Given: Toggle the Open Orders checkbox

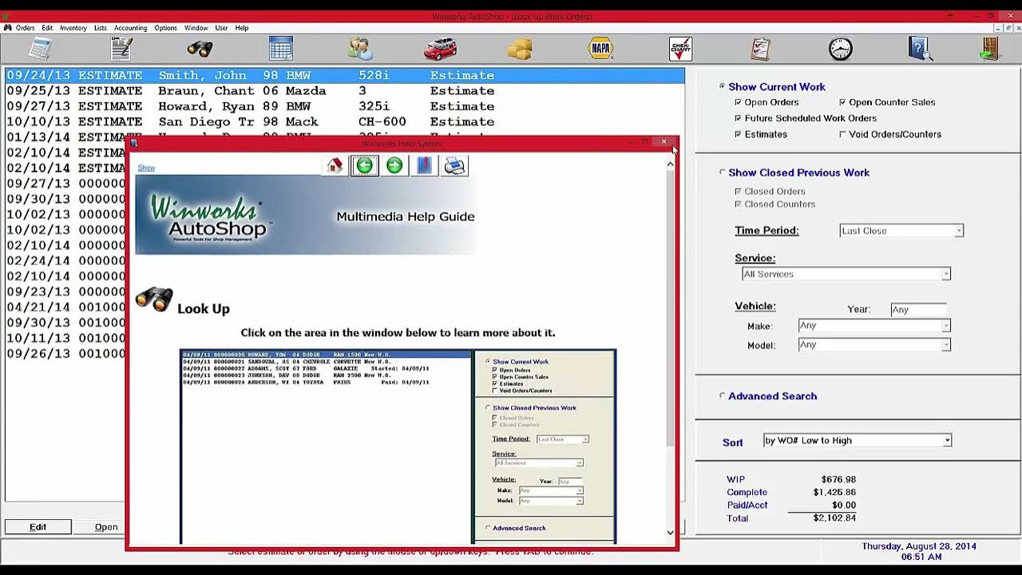Looking at the screenshot, I should [x=738, y=102].
